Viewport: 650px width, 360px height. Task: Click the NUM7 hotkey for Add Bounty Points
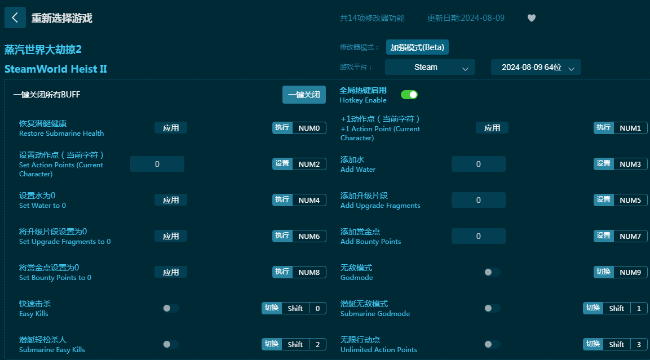point(620,236)
